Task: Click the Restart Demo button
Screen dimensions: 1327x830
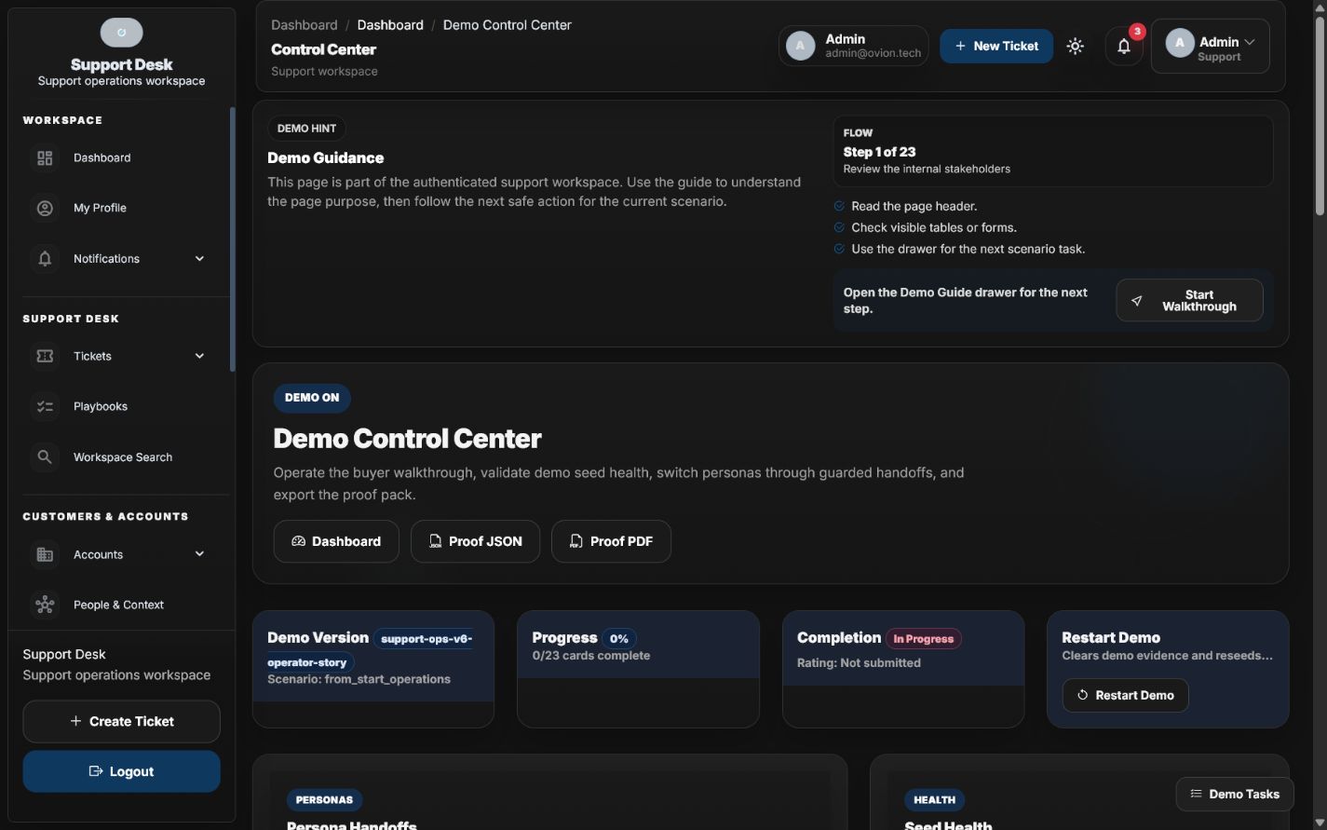Action: coord(1125,695)
